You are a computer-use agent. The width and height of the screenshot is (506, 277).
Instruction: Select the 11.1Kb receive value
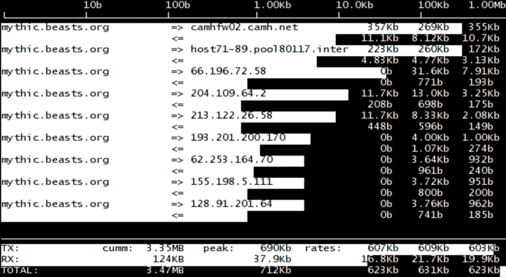[379, 39]
